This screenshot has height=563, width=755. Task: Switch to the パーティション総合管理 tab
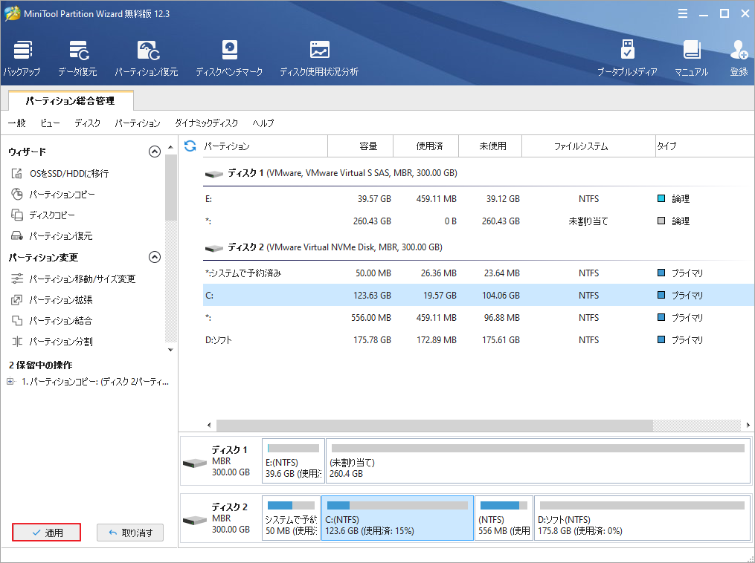point(71,100)
